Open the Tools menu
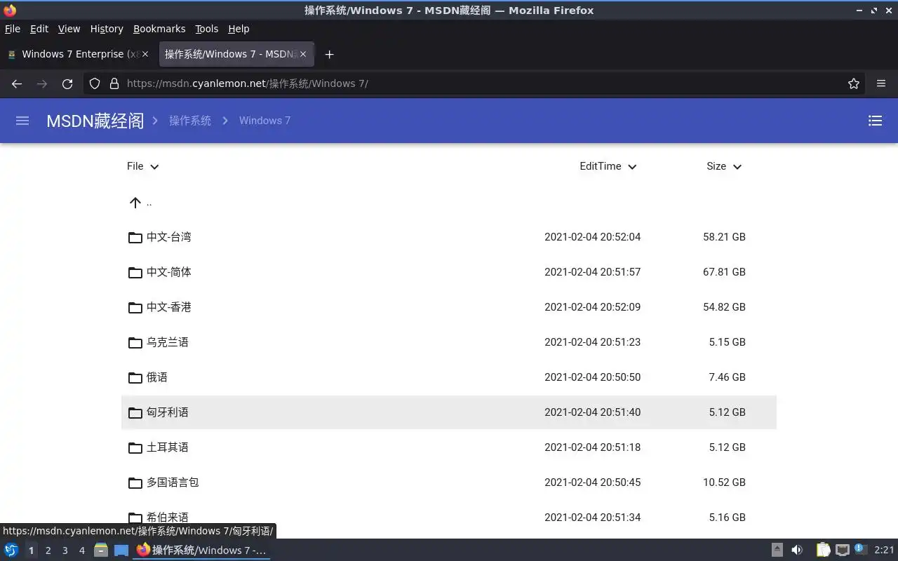The image size is (898, 561). [x=207, y=29]
